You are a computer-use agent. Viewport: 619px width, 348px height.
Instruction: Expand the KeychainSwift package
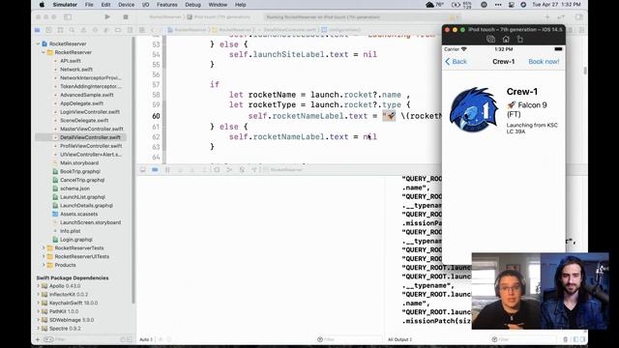click(x=39, y=303)
